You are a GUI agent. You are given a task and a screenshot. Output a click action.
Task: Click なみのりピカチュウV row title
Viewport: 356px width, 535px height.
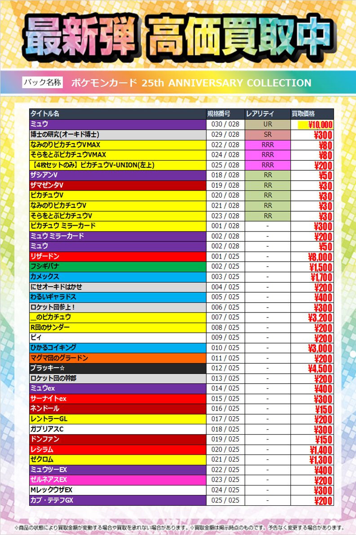(x=117, y=205)
